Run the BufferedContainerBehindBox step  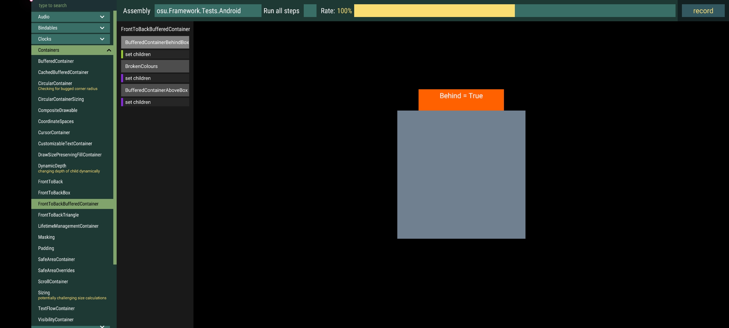(155, 42)
